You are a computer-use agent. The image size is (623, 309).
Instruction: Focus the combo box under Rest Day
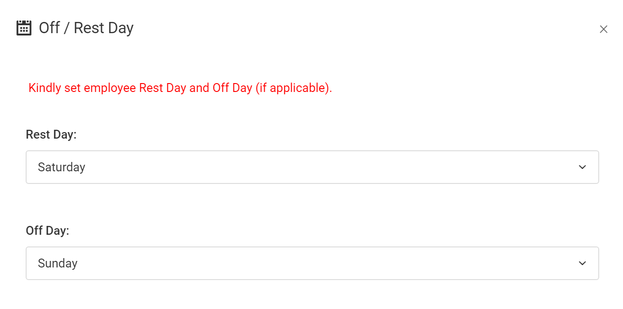pyautogui.click(x=312, y=167)
